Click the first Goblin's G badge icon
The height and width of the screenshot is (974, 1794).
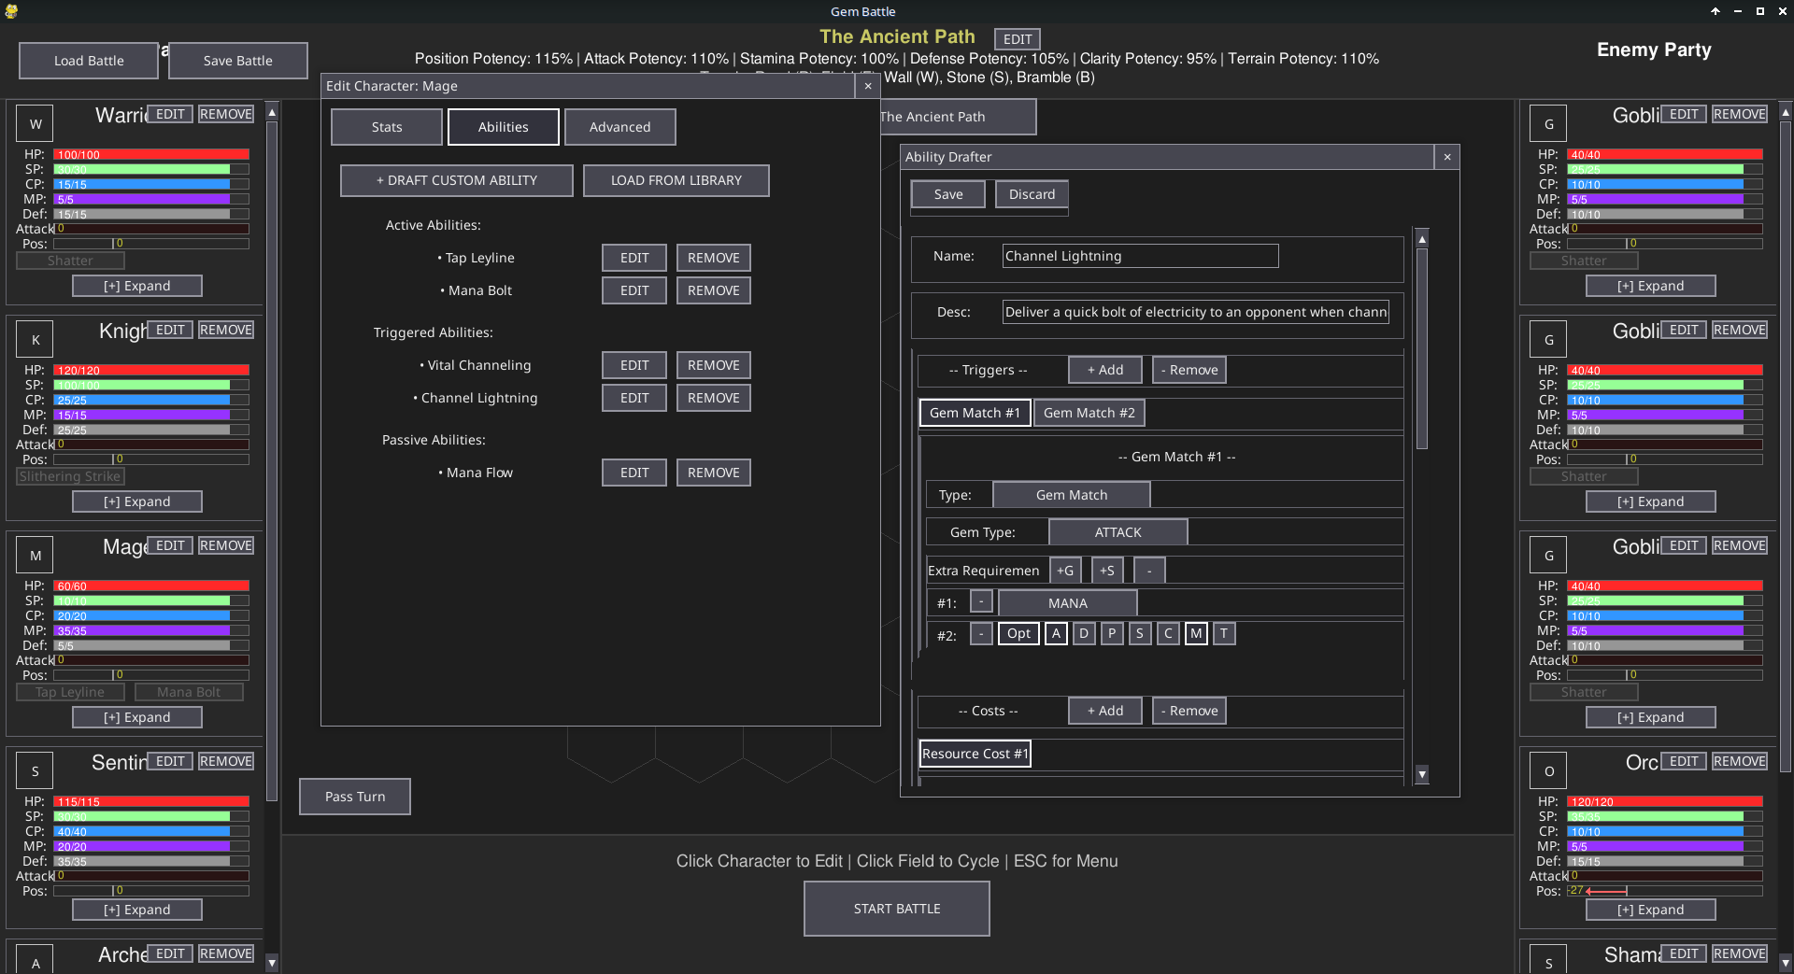pos(1547,122)
